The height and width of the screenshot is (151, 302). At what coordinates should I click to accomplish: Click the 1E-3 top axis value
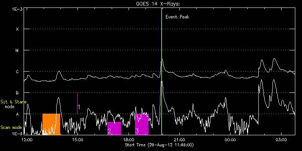(x=17, y=9)
